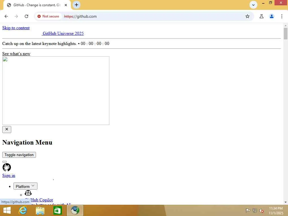Dismiss the banner with the X button
Image resolution: width=288 pixels, height=216 pixels.
coord(7,129)
